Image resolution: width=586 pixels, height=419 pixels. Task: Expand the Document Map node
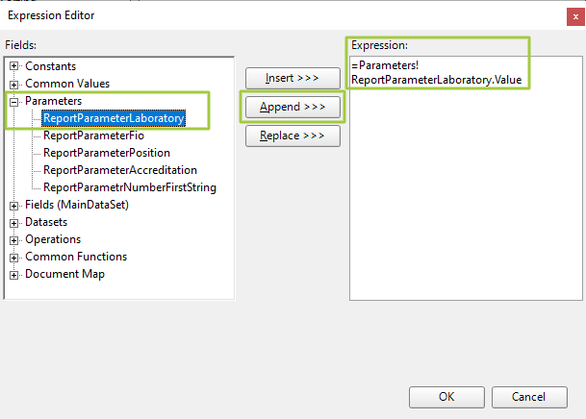14,274
